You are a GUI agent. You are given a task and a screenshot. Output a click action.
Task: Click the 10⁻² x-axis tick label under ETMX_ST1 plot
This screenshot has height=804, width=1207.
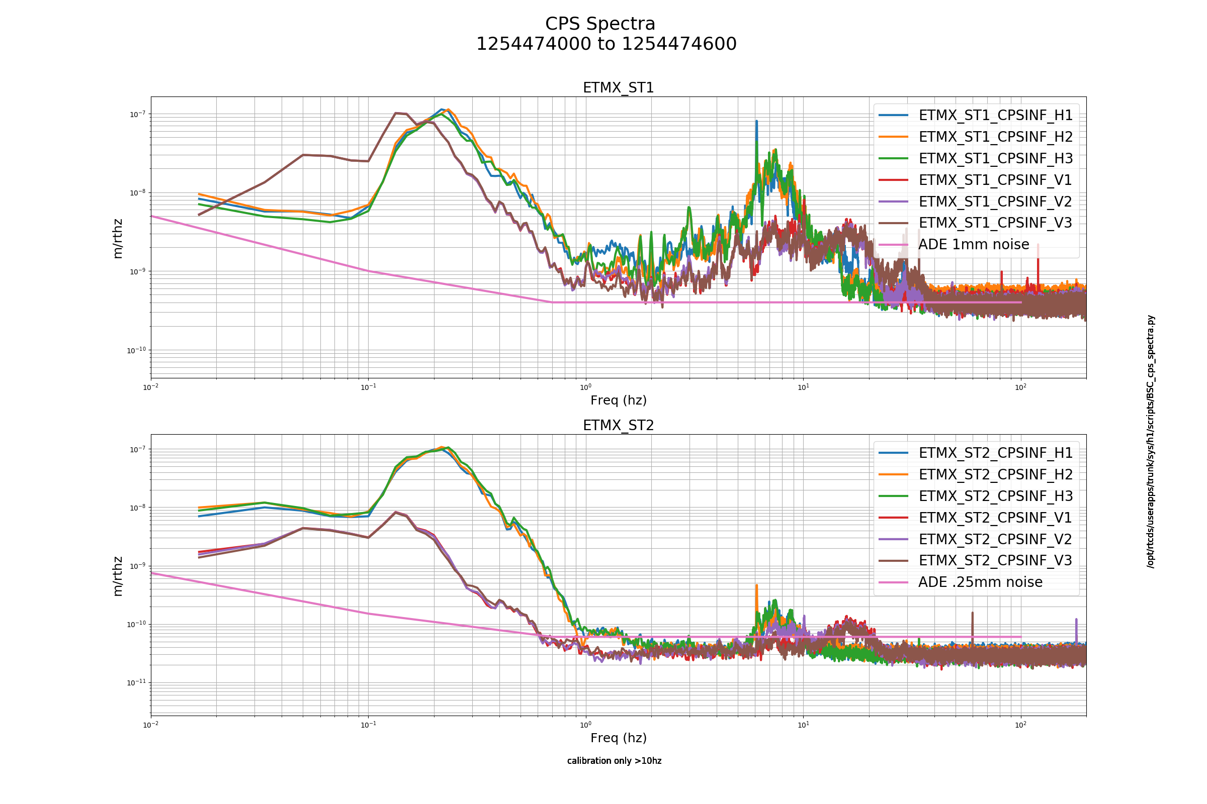coord(151,387)
